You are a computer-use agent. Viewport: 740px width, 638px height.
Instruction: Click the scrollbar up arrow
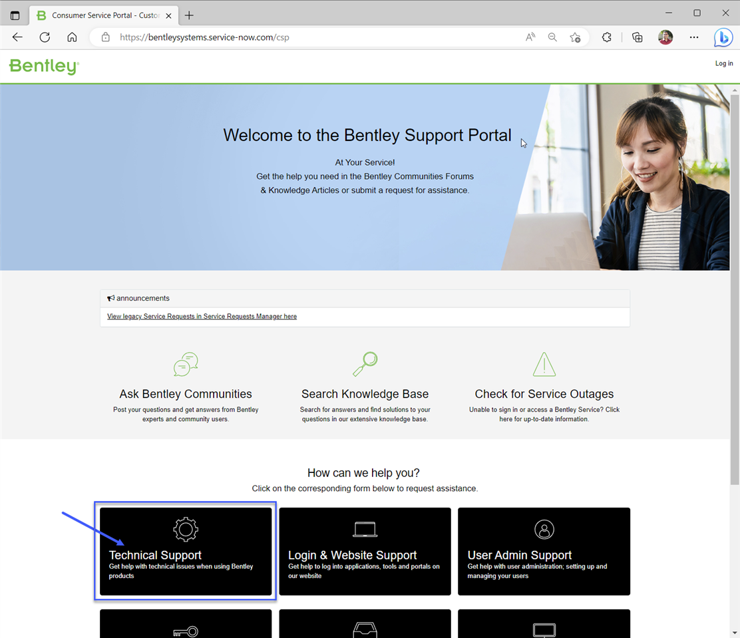[734, 90]
